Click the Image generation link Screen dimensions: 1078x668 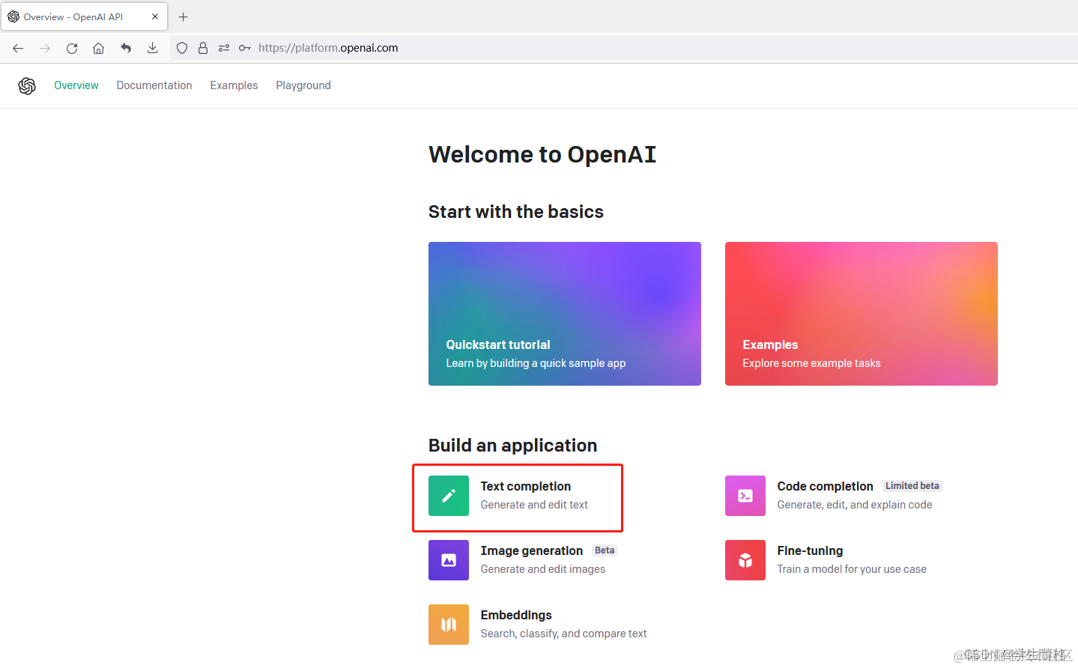532,551
